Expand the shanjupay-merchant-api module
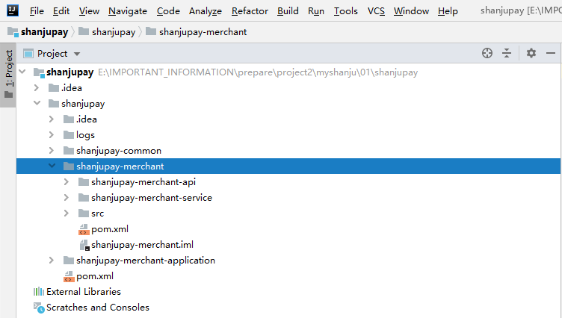562x318 pixels. (67, 182)
